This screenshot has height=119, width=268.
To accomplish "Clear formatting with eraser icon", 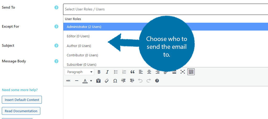I will click(x=107, y=81).
